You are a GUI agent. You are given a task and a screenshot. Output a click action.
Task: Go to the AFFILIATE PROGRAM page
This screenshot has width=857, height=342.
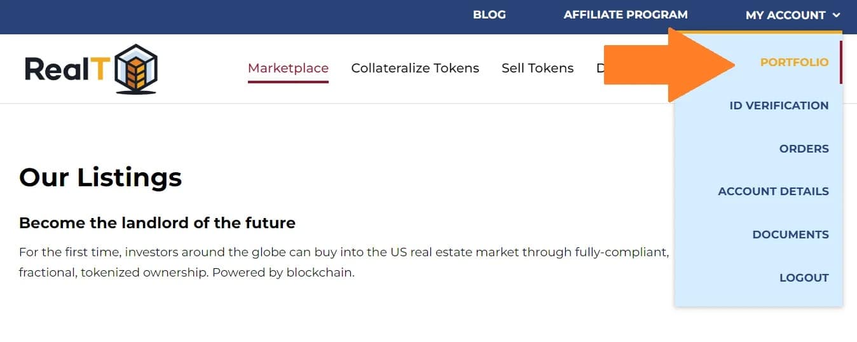pyautogui.click(x=626, y=15)
